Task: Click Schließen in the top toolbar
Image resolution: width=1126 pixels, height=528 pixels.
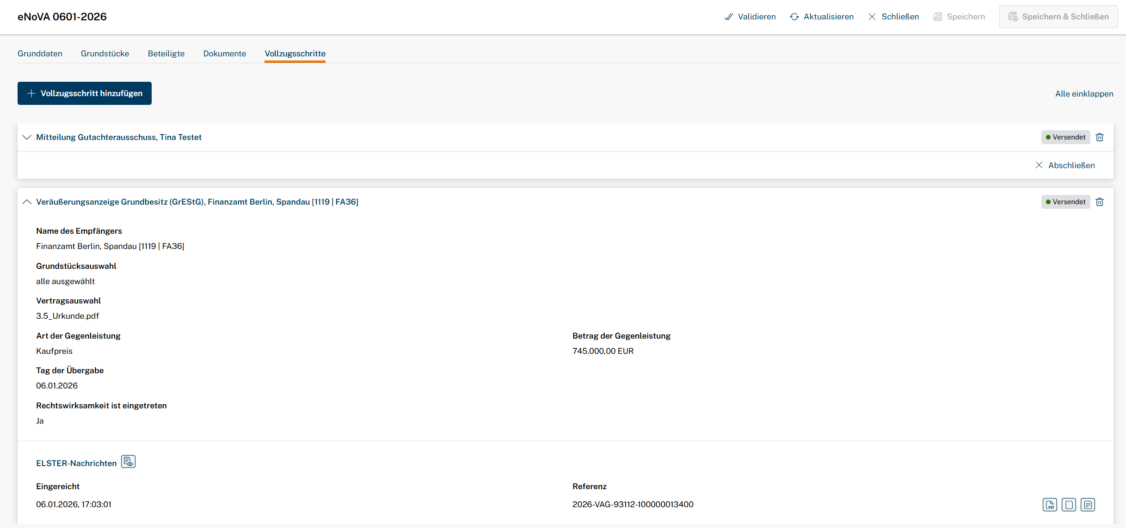Action: click(893, 17)
